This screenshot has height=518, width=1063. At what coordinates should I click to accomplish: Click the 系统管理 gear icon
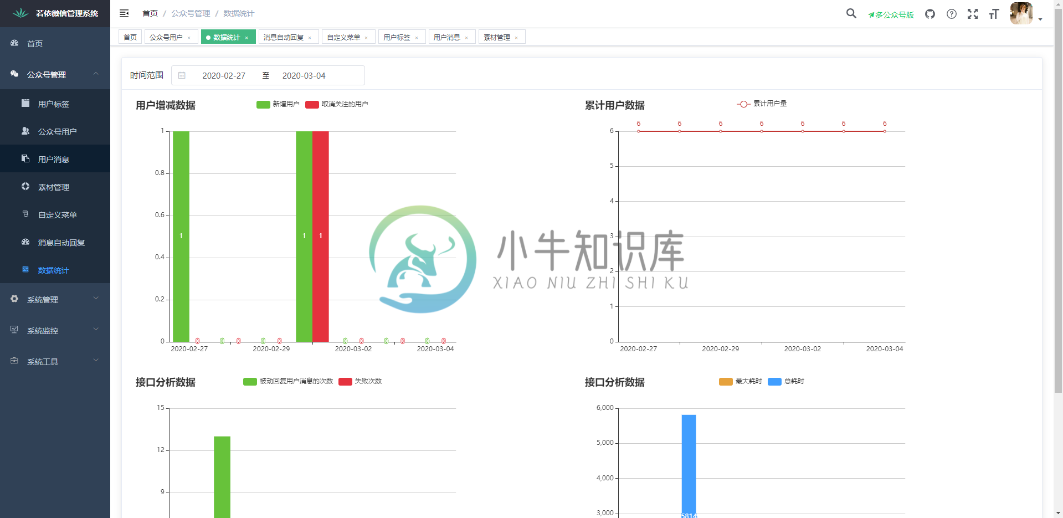tap(14, 299)
